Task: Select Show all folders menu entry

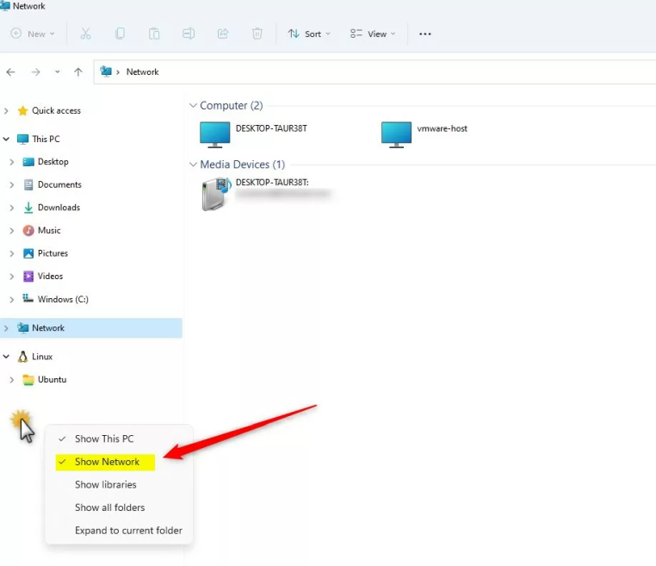Action: [109, 507]
